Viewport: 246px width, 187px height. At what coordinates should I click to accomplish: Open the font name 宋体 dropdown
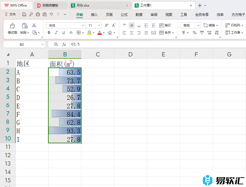[x=83, y=25]
